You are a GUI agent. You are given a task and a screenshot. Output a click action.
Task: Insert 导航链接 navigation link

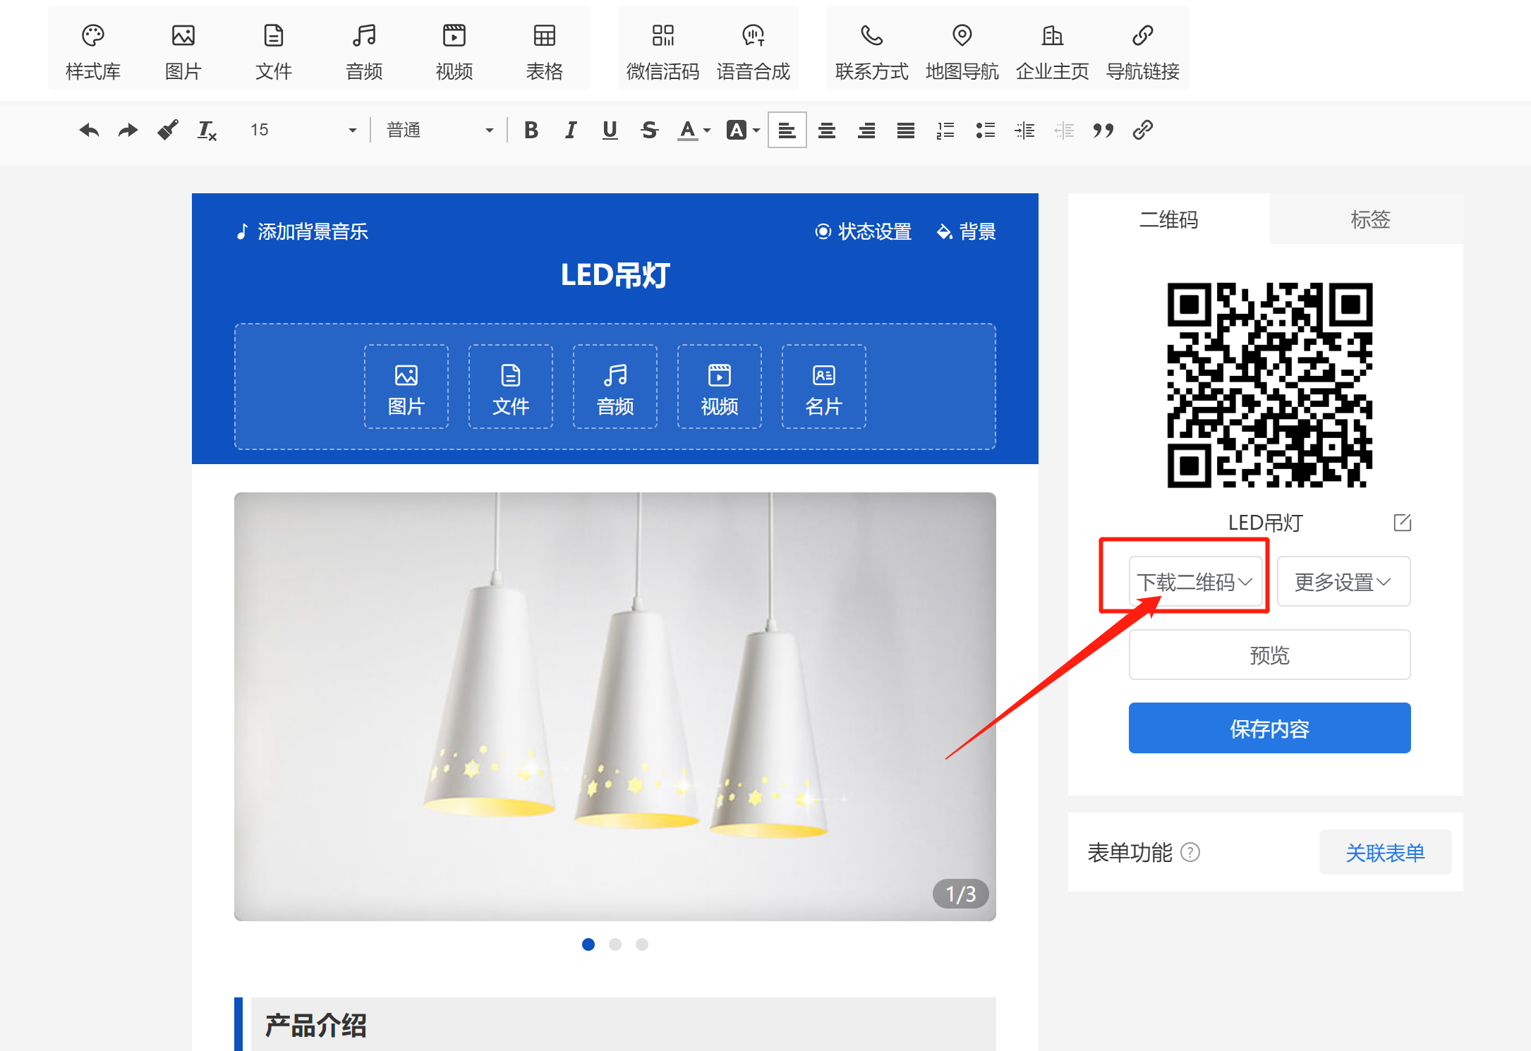(x=1143, y=51)
